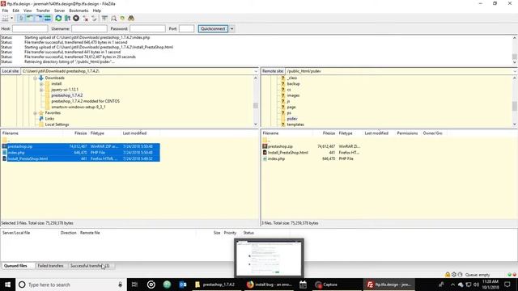The height and width of the screenshot is (291, 518).
Task: Click the green activity LED indicator
Action: (x=509, y=275)
